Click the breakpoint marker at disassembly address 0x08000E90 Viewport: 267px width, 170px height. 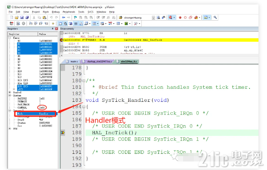tap(61, 40)
